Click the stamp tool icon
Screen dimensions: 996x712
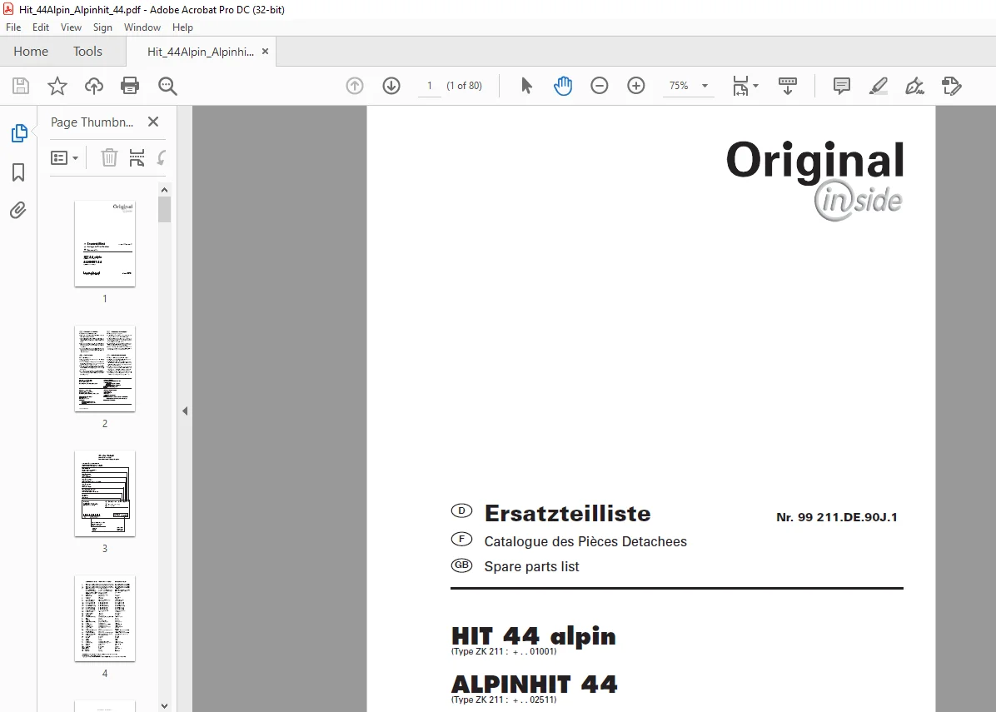pos(952,86)
